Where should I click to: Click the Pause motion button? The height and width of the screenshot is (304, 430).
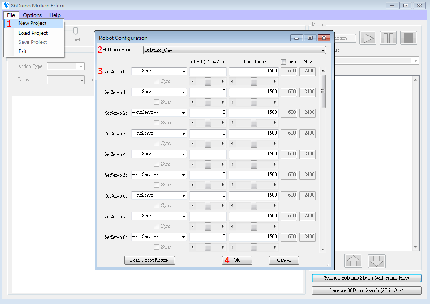(388, 38)
